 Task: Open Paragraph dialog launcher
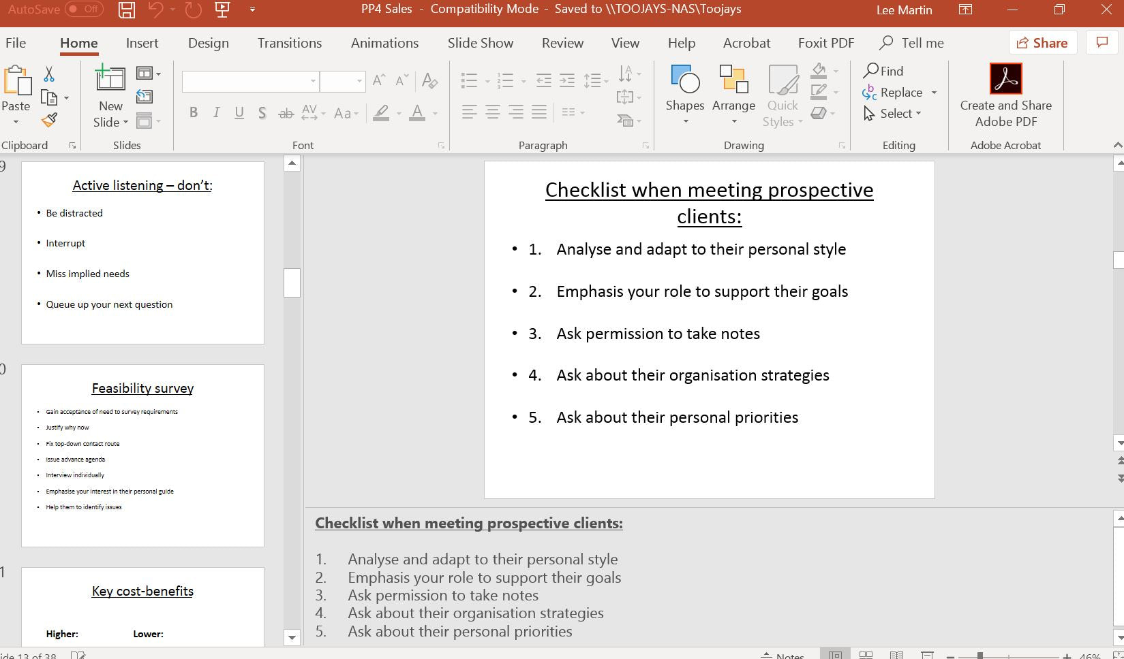click(645, 146)
